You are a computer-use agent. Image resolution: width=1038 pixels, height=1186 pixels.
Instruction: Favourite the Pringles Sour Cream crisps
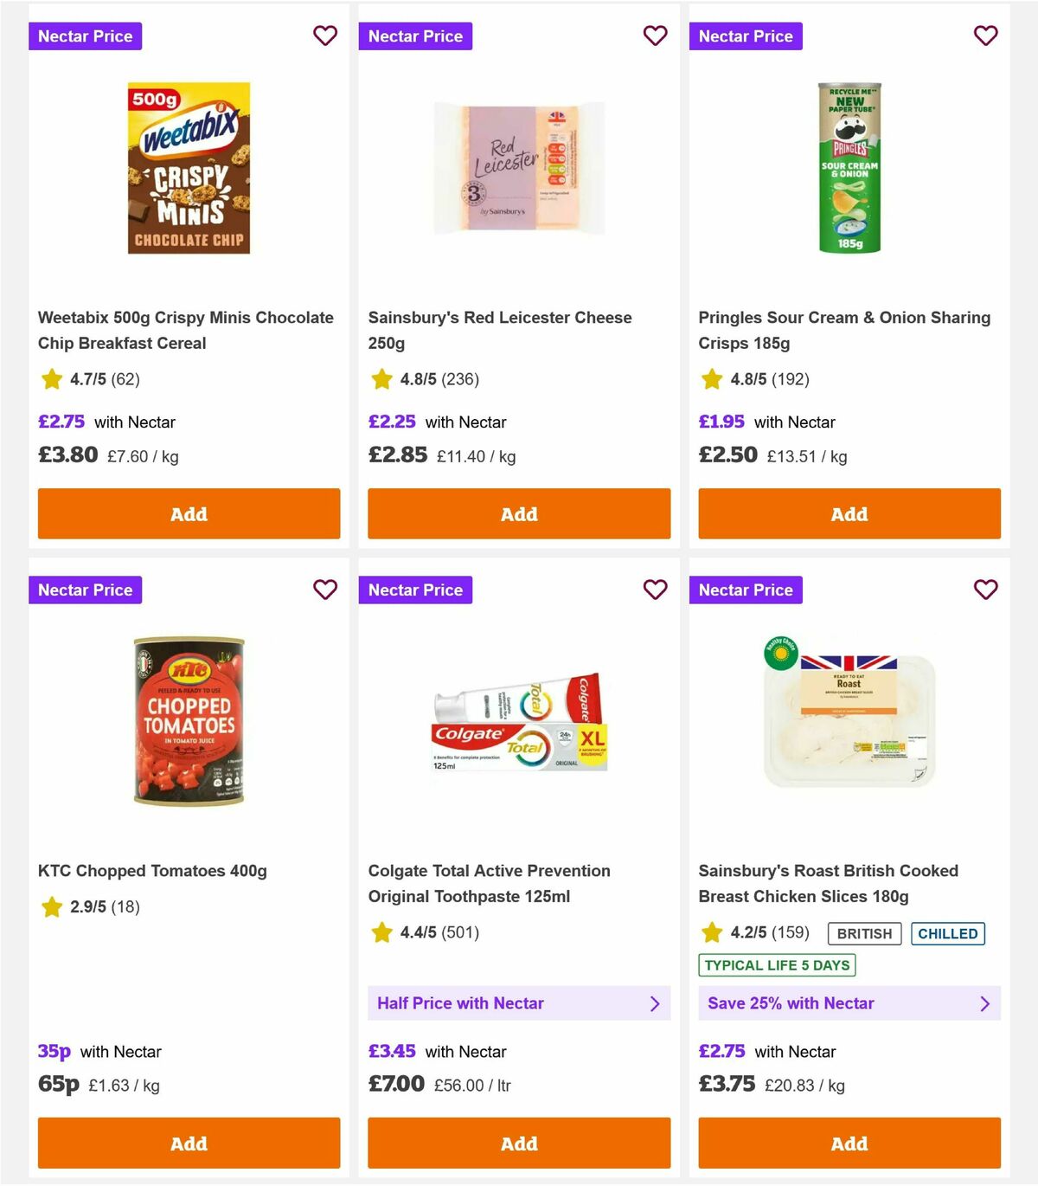click(x=985, y=35)
